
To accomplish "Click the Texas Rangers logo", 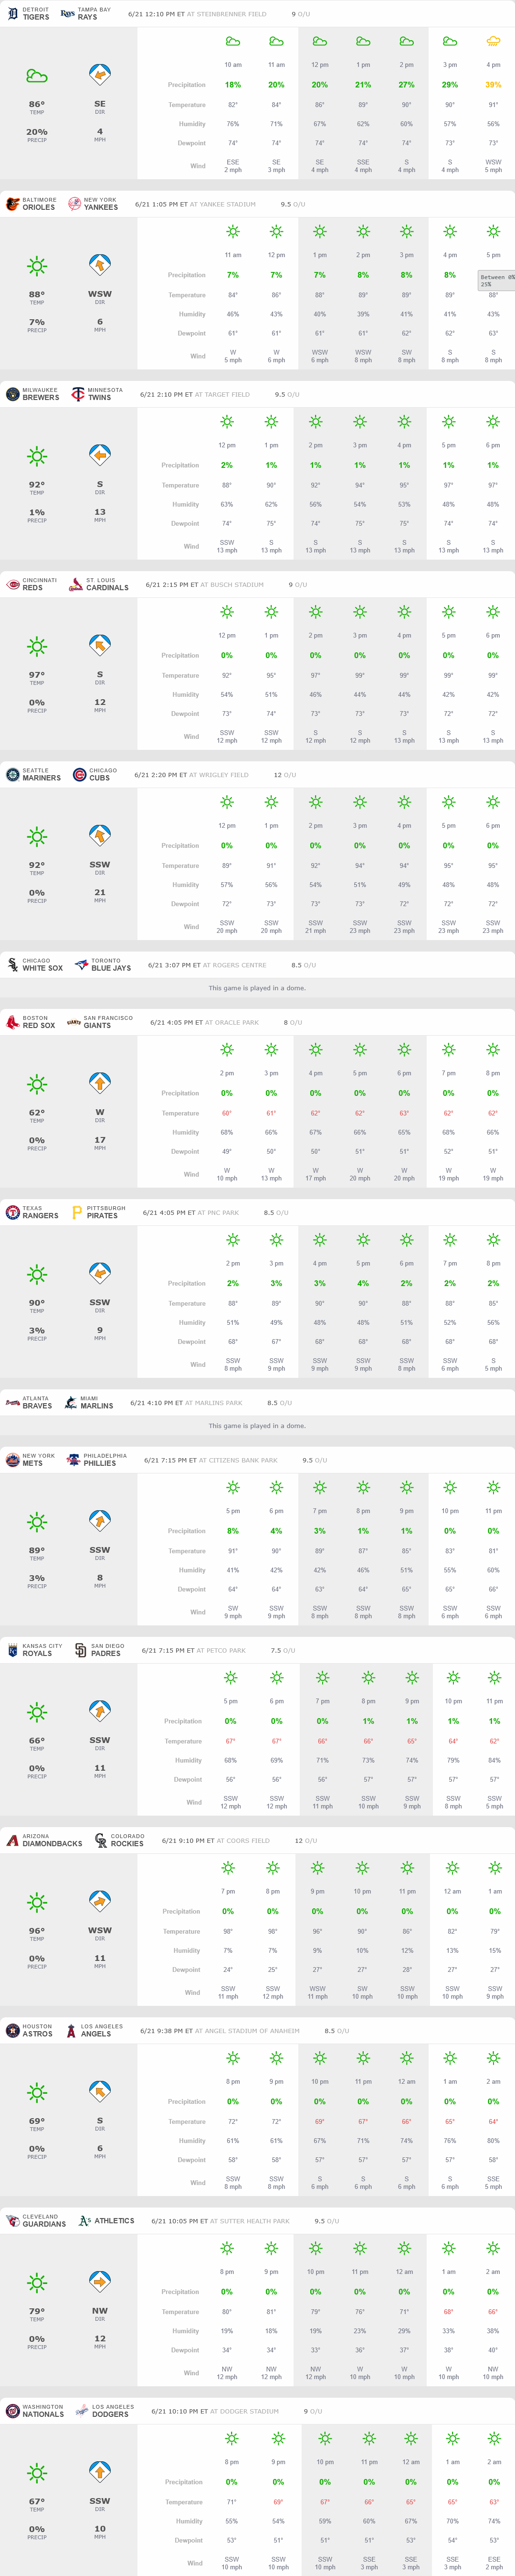I will [13, 1212].
